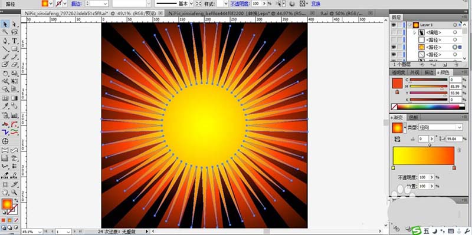472x235 pixels.
Task: Click the Create New Layer icon in Layers panel
Action: pos(445,64)
